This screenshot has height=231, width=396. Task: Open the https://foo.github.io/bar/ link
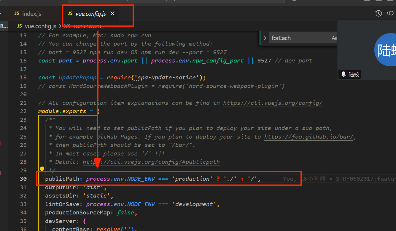click(x=308, y=137)
